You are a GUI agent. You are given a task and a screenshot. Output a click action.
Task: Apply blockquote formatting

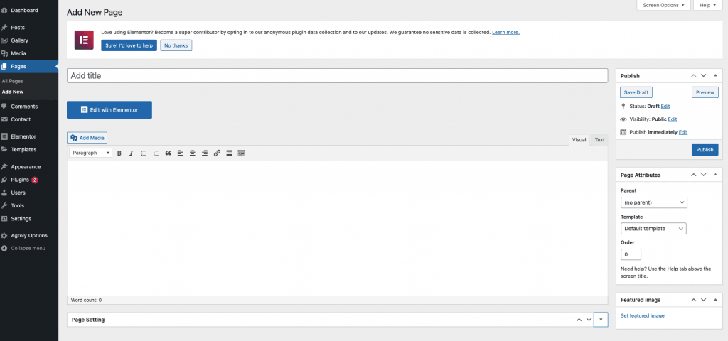pos(168,153)
